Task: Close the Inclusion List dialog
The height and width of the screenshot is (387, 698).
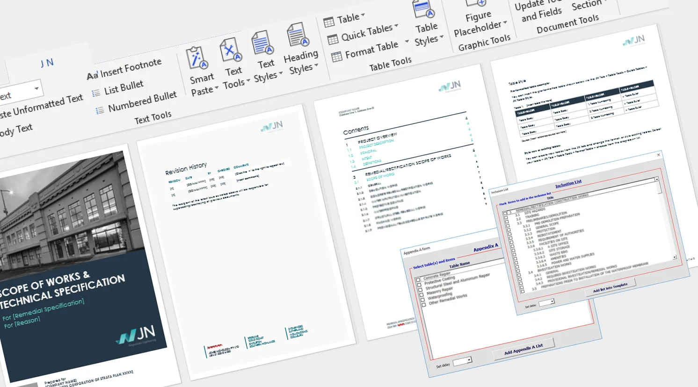Action: pos(659,155)
